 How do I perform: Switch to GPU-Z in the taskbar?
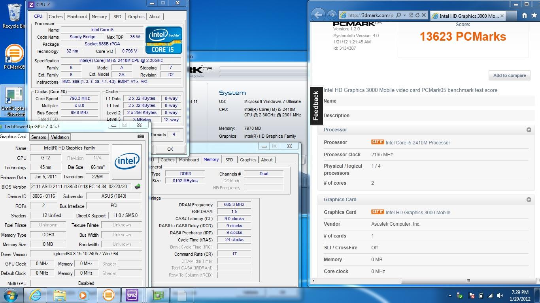tap(158, 295)
